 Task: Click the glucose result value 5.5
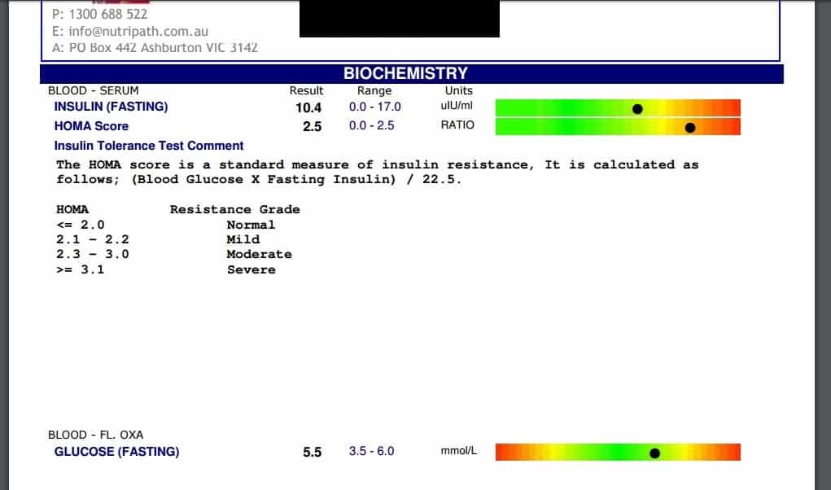[x=313, y=453]
